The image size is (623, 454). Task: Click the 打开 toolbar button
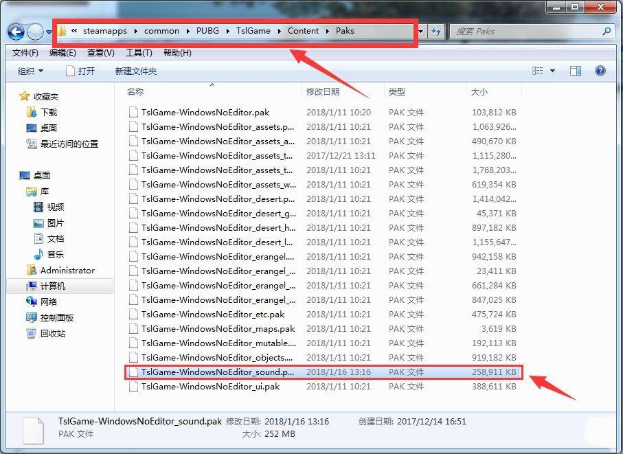click(80, 71)
